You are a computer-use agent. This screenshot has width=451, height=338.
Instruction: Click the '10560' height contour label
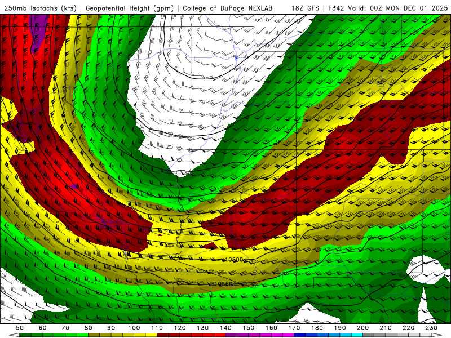pyautogui.click(x=223, y=284)
